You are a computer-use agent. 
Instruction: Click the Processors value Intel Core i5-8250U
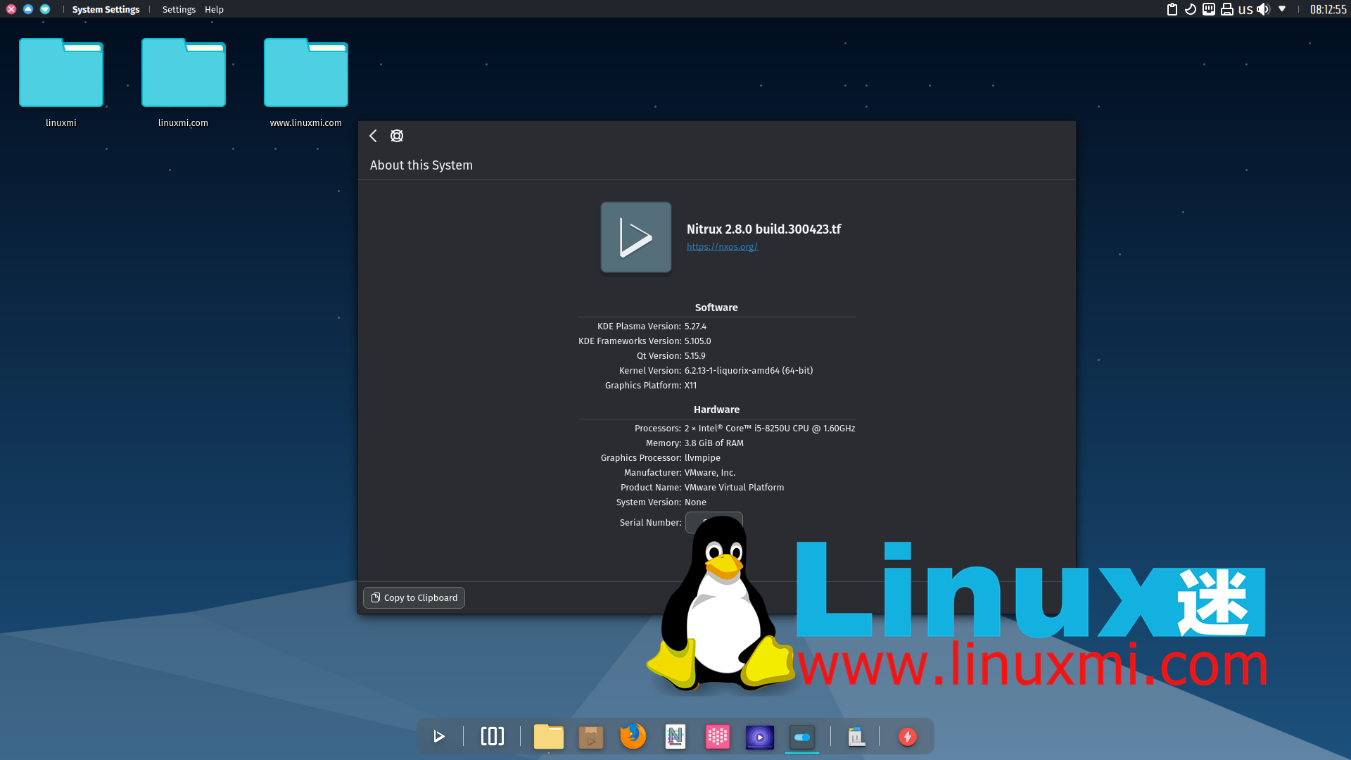coord(770,429)
